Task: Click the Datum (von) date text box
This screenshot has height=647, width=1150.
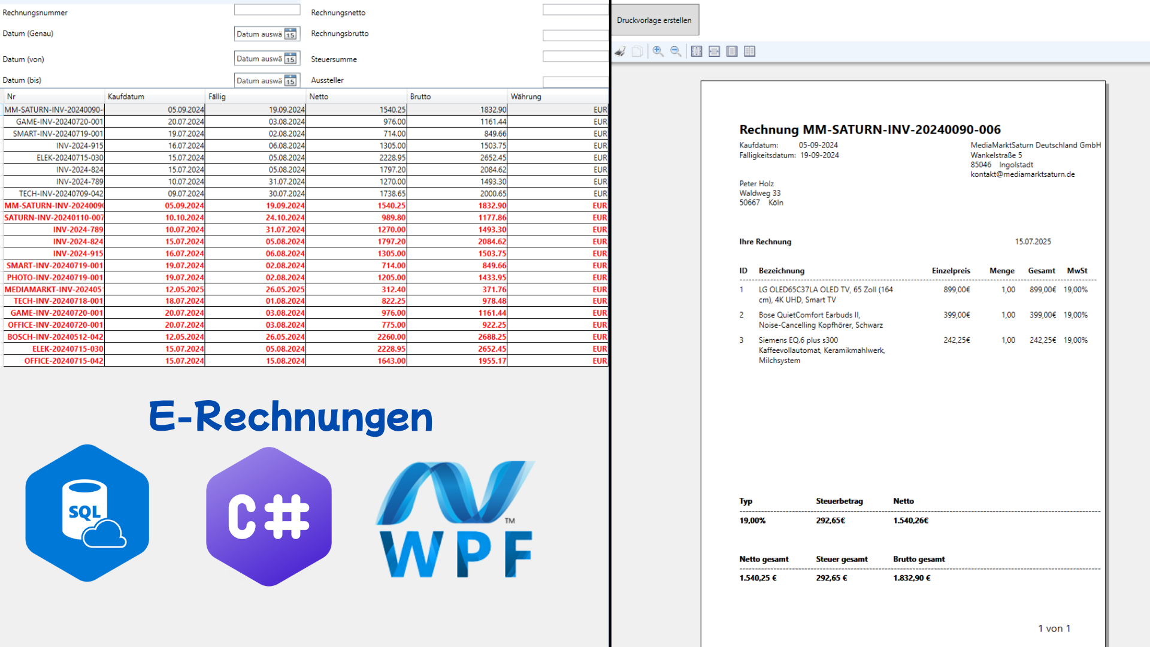Action: pos(259,59)
